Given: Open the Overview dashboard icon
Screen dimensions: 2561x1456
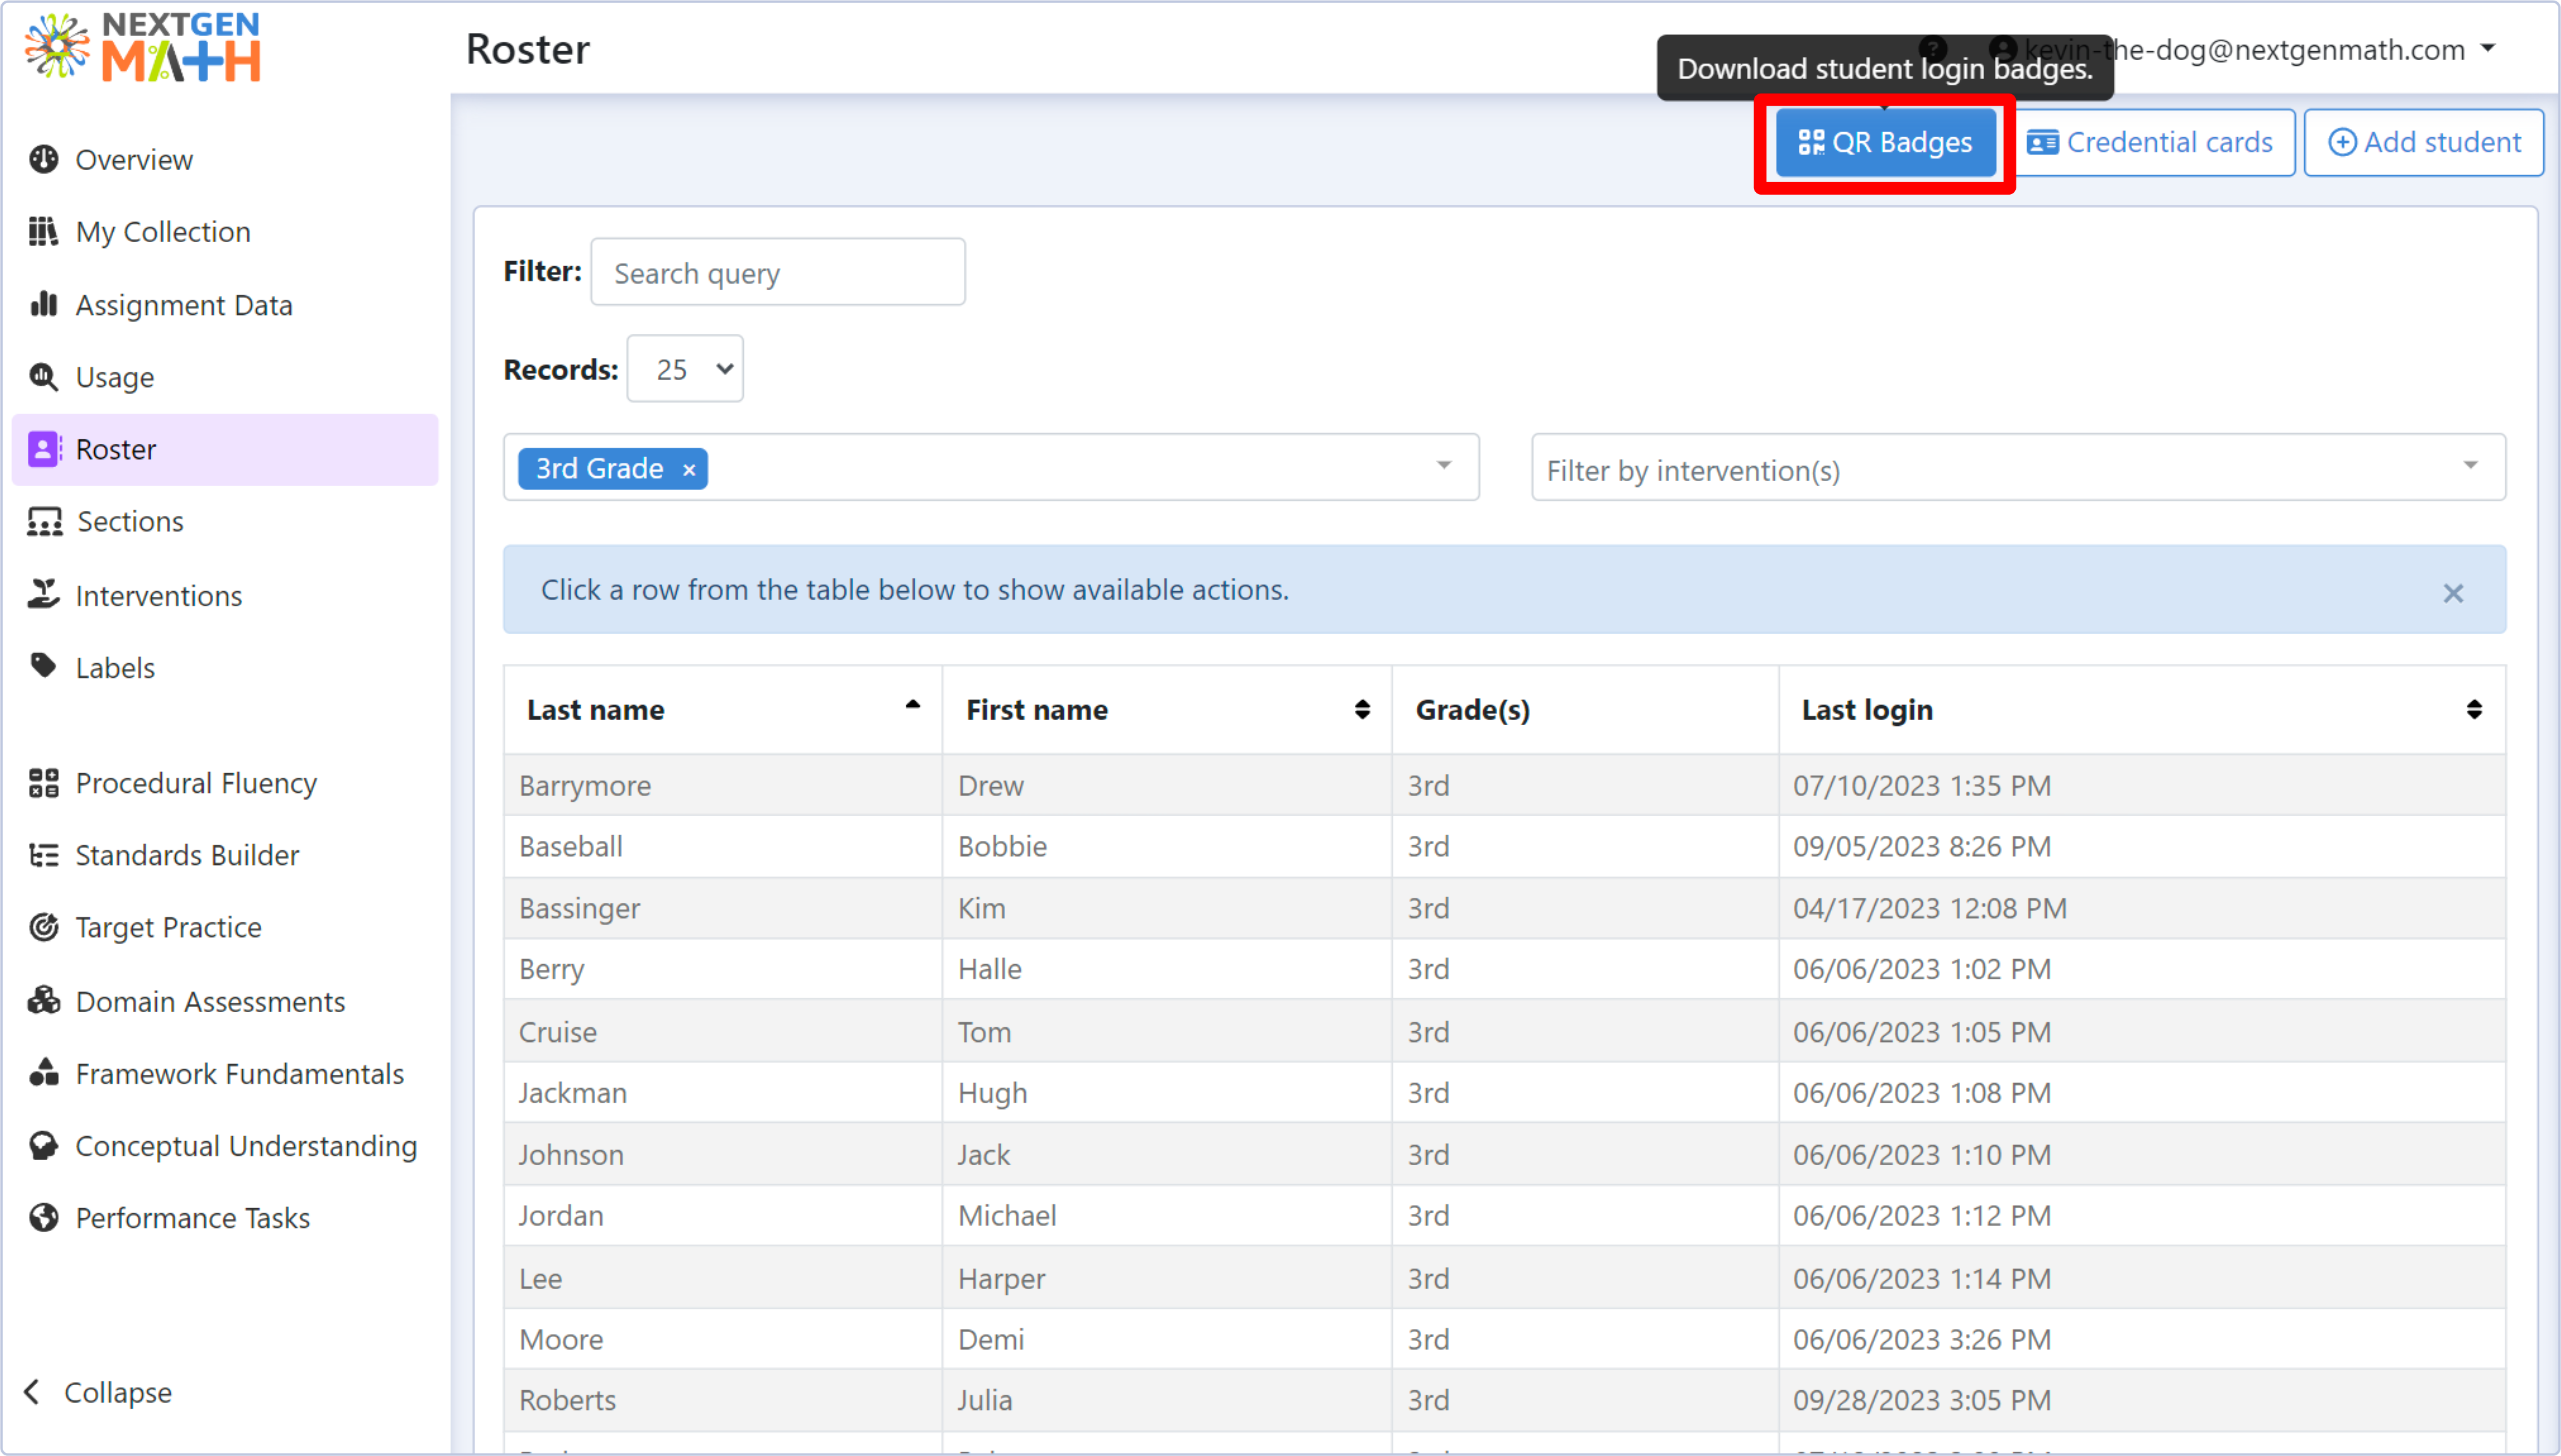Looking at the screenshot, I should click(x=43, y=159).
